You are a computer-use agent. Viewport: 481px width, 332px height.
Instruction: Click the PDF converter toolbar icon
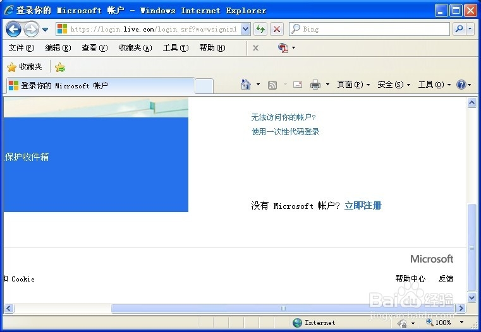tap(283, 48)
